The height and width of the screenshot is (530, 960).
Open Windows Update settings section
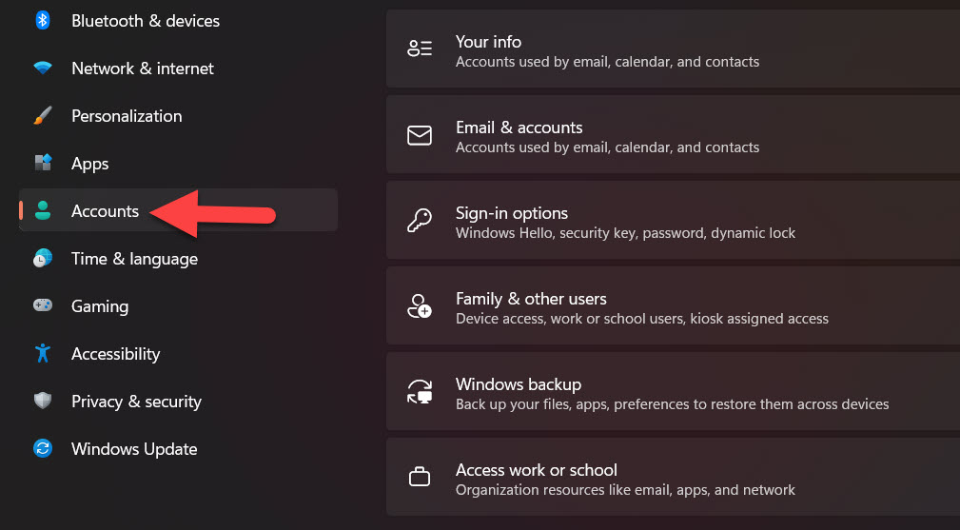tap(134, 449)
